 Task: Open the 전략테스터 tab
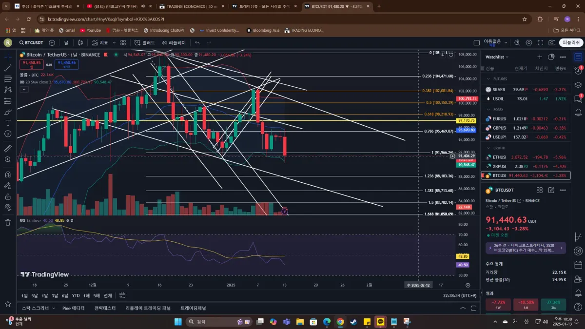(105, 308)
